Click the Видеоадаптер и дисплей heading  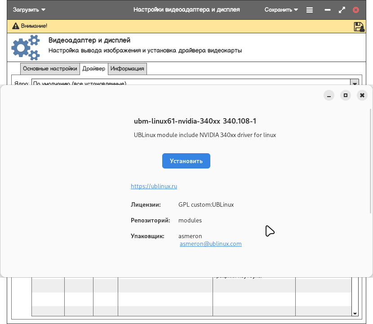(89, 40)
